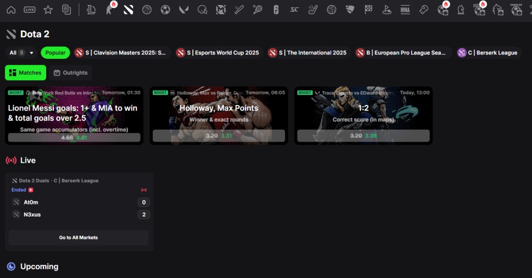Viewport: 532px width, 278px height.
Task: Select Counter-Strike soldier icon
Action: [109, 10]
